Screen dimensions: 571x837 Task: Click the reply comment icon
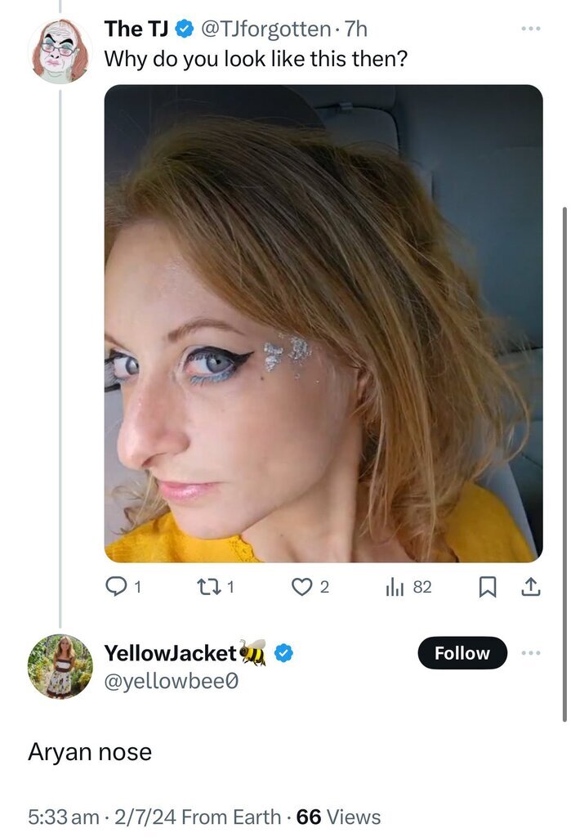coord(114,587)
